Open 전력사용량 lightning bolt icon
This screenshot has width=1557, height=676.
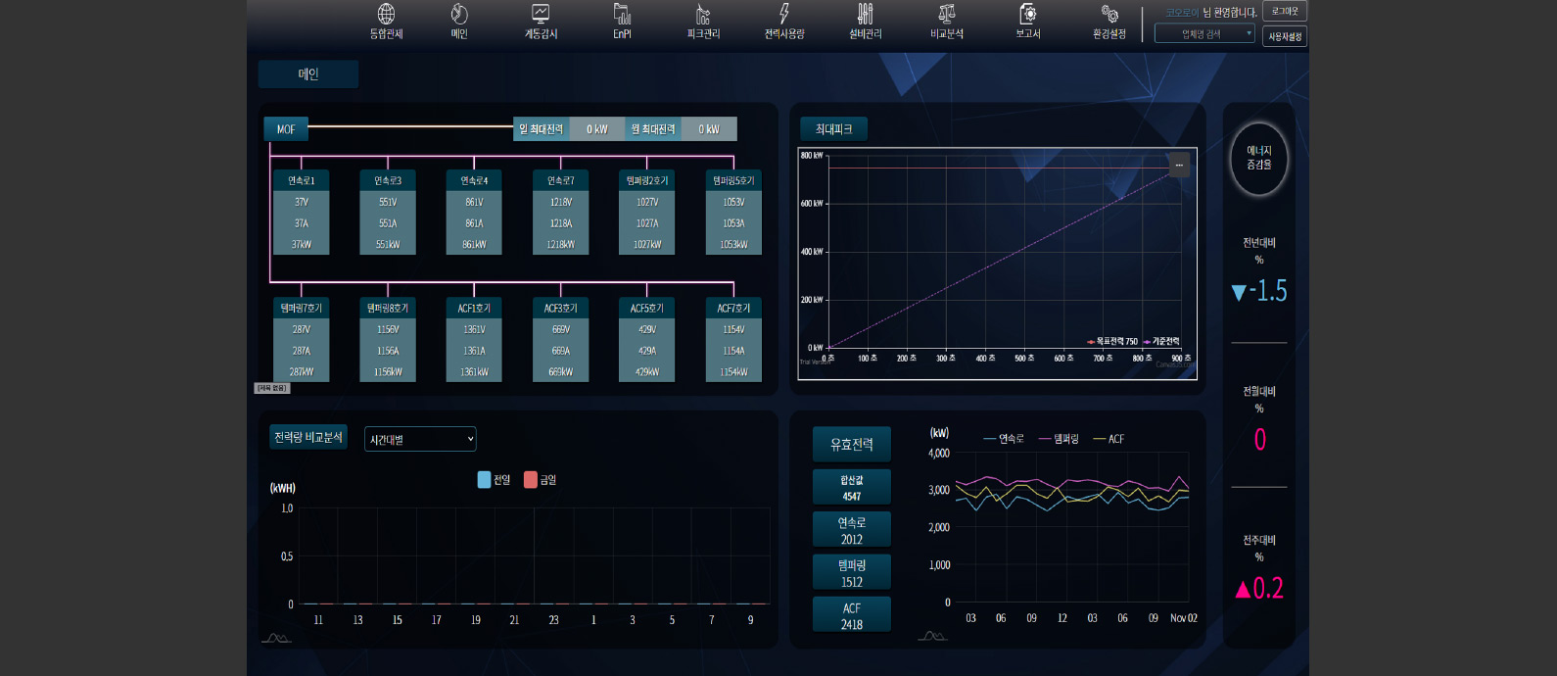click(784, 15)
